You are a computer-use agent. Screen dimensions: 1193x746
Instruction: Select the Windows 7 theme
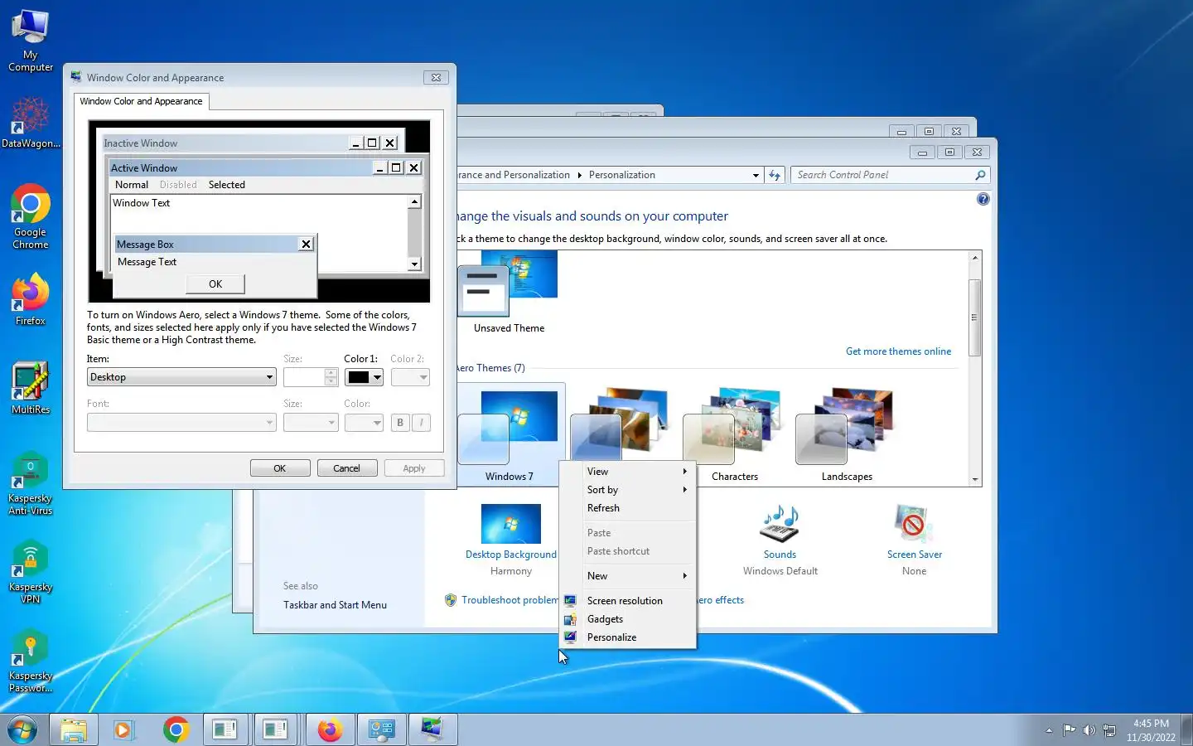[510, 434]
